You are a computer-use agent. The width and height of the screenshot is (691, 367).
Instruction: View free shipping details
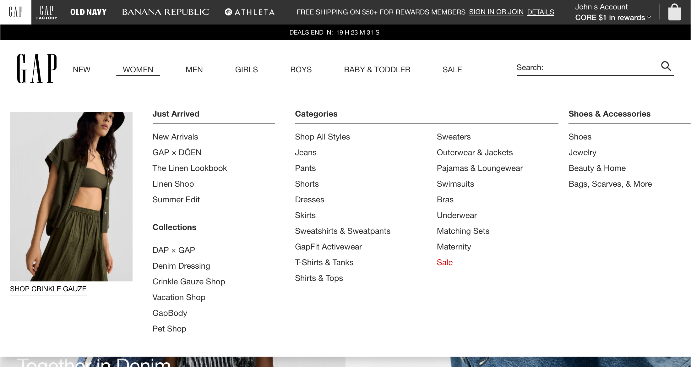(541, 12)
